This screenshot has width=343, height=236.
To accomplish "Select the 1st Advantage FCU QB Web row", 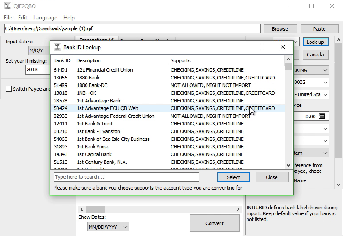I will point(168,108).
